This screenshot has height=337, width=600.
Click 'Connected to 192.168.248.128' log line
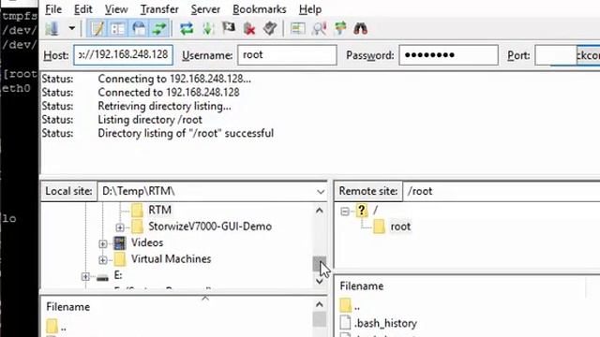[169, 93]
